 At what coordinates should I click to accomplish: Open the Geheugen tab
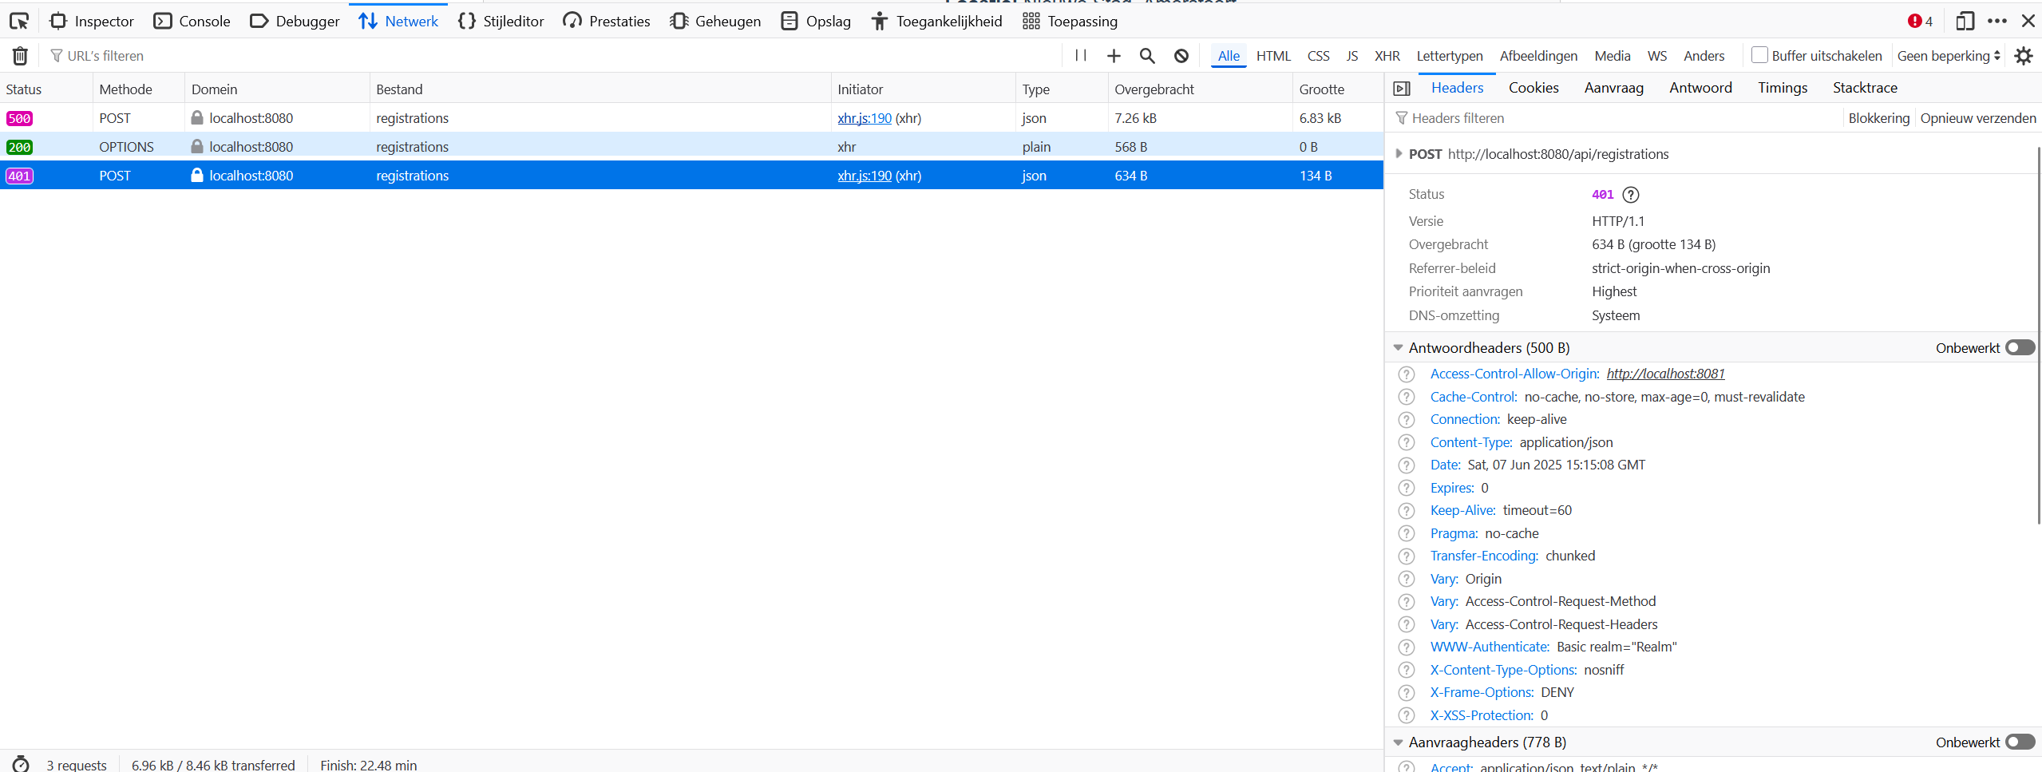715,22
